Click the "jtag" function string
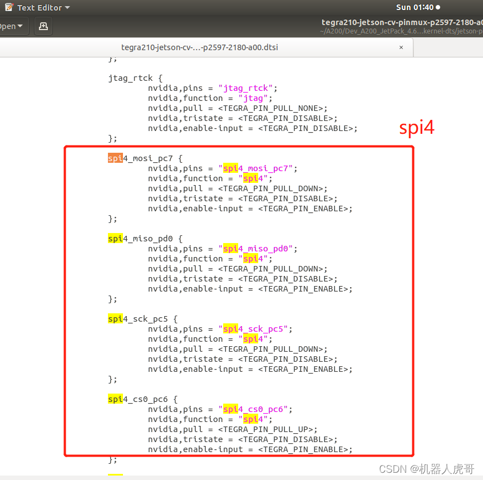 point(253,99)
